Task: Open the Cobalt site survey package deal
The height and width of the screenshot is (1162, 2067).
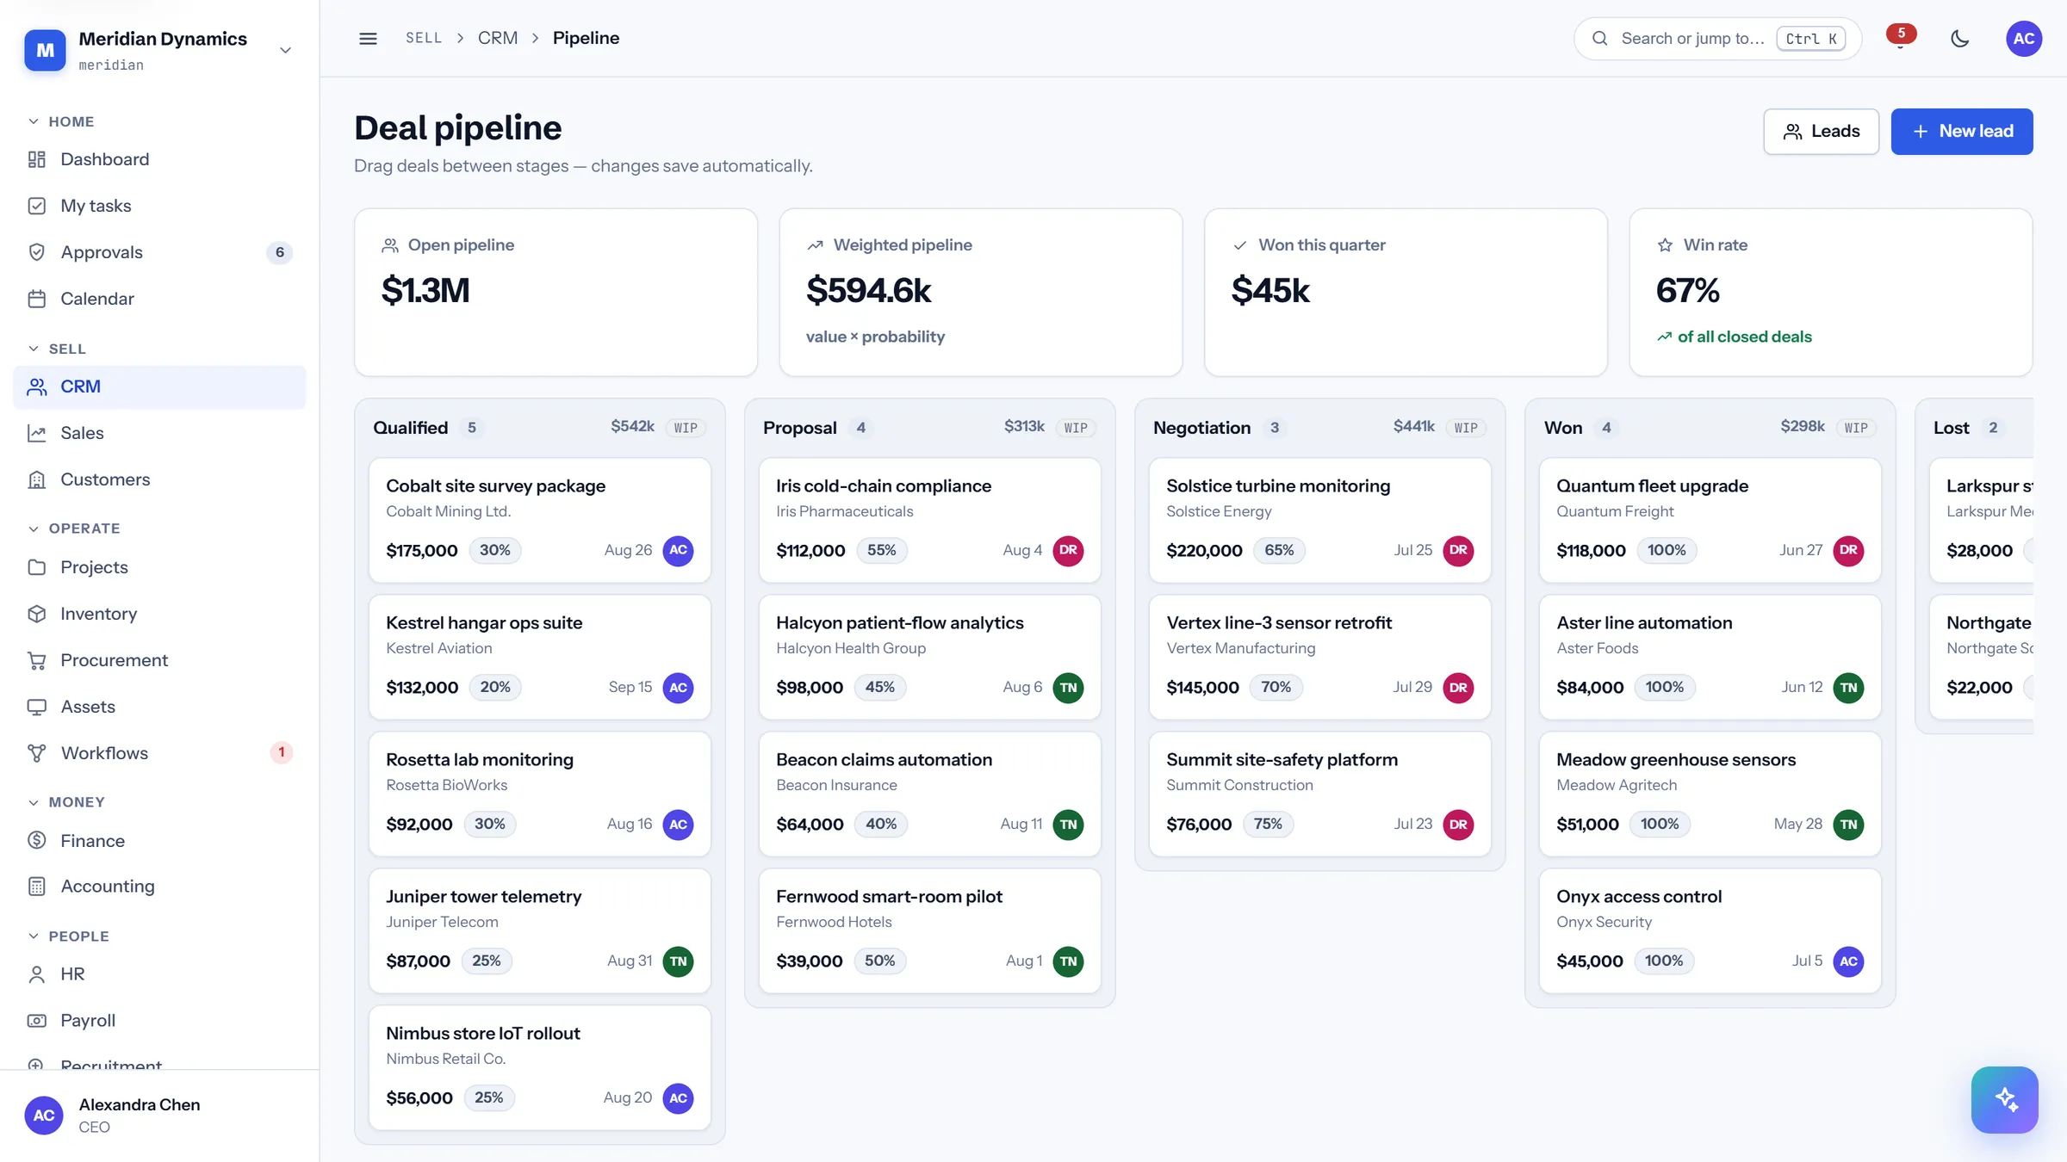Action: (x=539, y=520)
